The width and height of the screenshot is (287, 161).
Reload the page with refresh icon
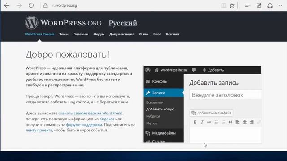pyautogui.click(x=31, y=5)
